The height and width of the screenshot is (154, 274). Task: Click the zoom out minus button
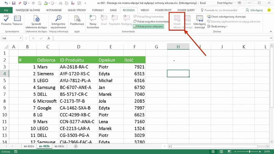(x=235, y=152)
